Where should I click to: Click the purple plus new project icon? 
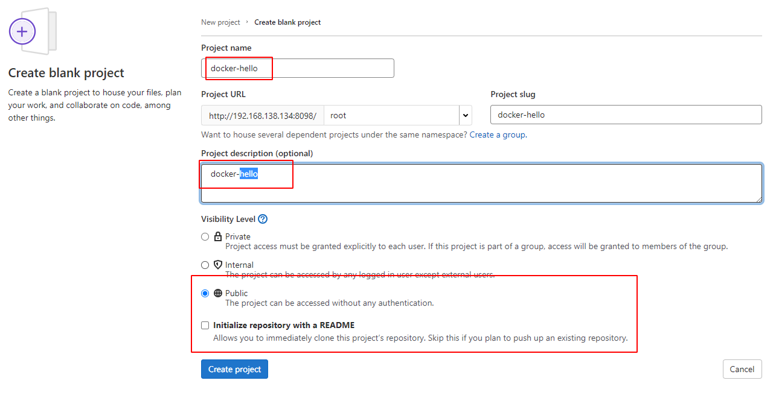[22, 31]
